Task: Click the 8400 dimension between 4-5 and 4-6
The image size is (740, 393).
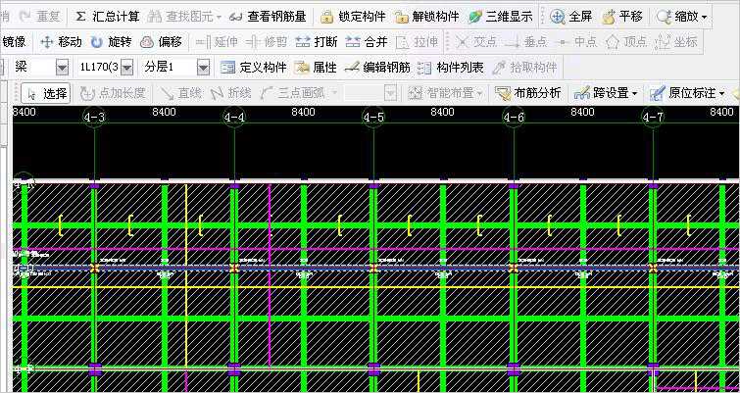Action: pyautogui.click(x=442, y=112)
